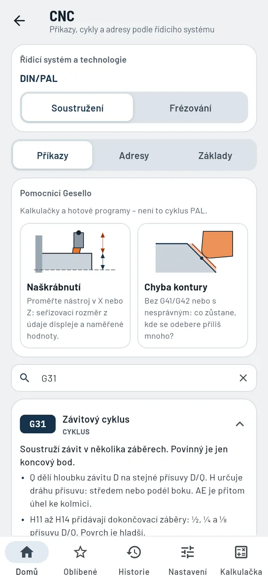Image resolution: width=268 pixels, height=581 pixels.
Task: Open the Domů home icon
Action: tap(27, 552)
